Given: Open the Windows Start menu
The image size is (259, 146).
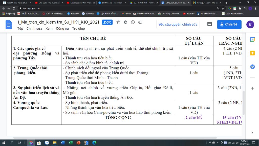Looking at the screenshot, I should [4, 143].
